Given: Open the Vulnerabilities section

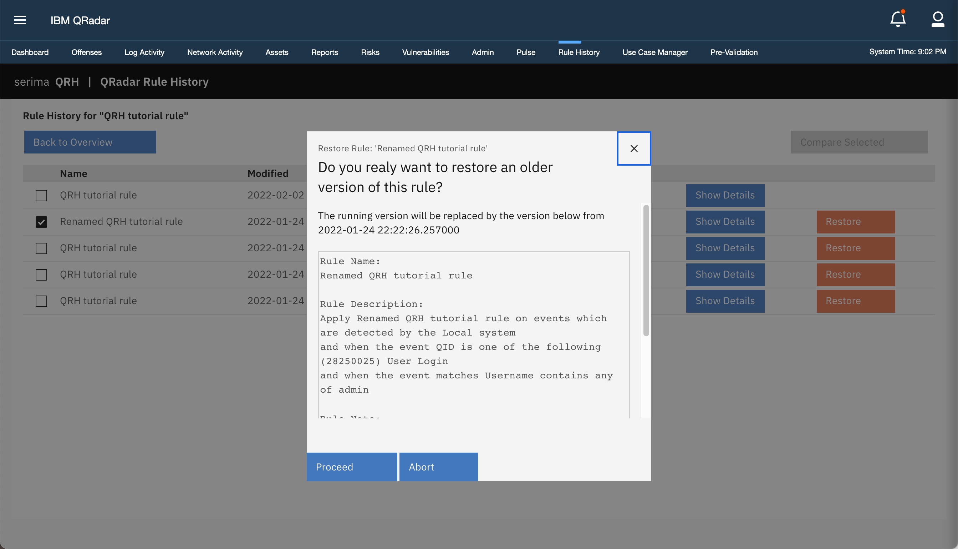Looking at the screenshot, I should [x=425, y=52].
